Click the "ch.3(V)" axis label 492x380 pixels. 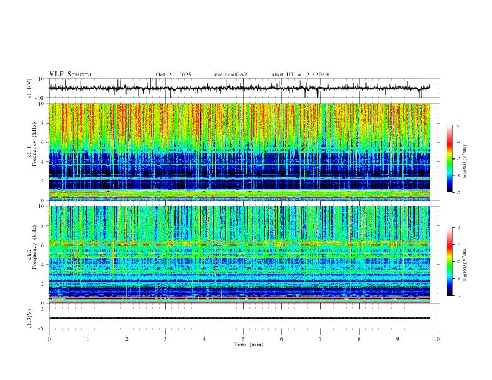[30, 319]
